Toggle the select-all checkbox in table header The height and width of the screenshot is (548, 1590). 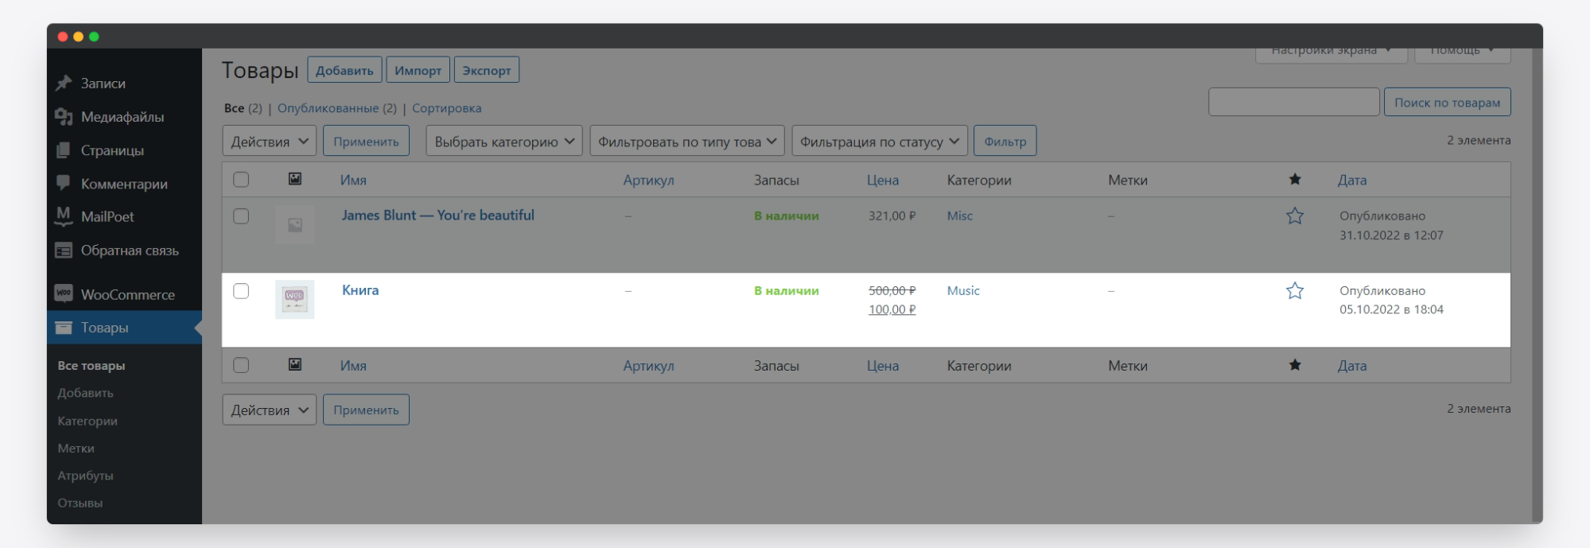pos(241,180)
